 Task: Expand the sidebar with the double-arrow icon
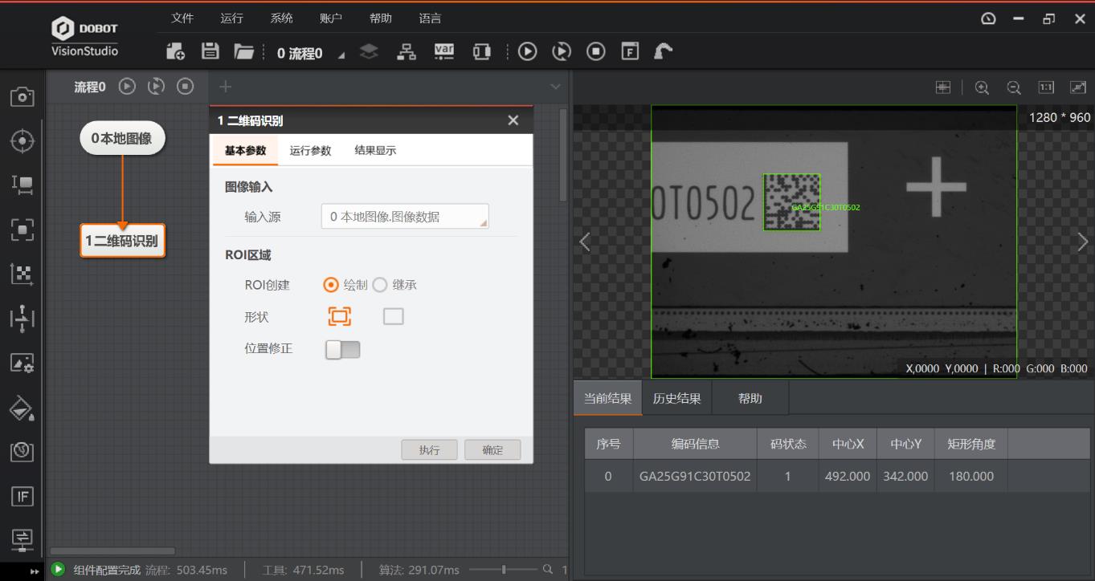point(35,571)
